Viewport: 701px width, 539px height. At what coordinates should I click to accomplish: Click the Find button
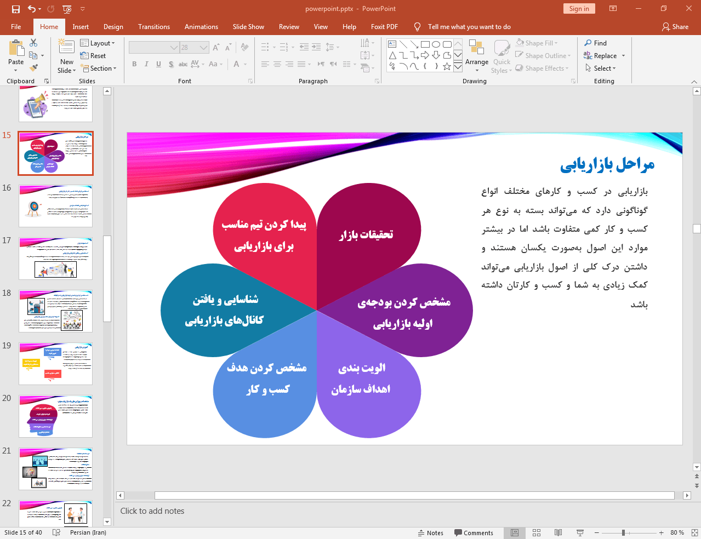click(x=596, y=43)
